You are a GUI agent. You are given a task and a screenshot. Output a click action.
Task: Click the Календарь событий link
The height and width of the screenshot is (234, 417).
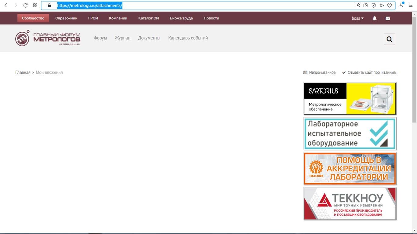pos(188,38)
